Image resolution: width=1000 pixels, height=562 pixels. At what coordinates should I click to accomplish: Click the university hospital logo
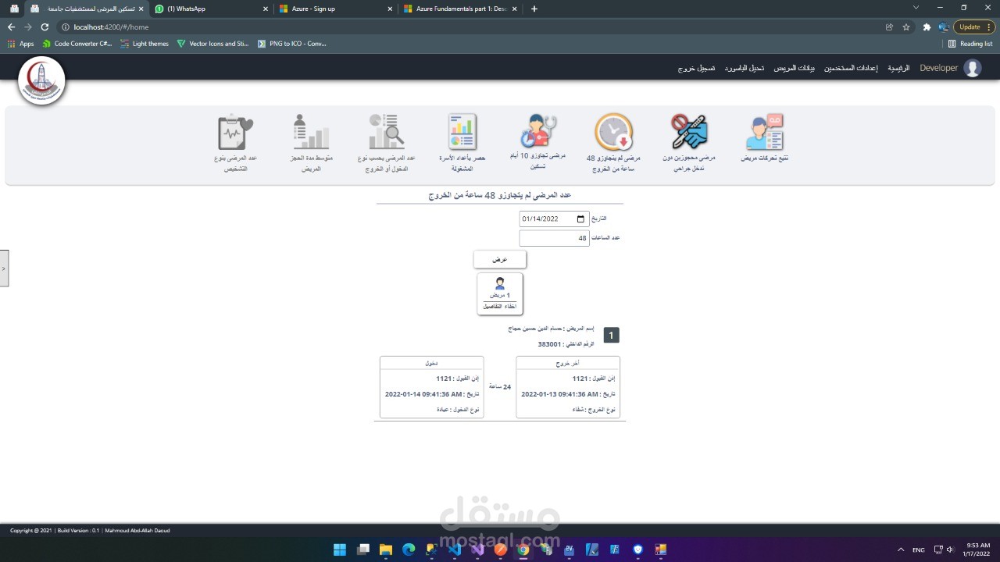coord(41,81)
